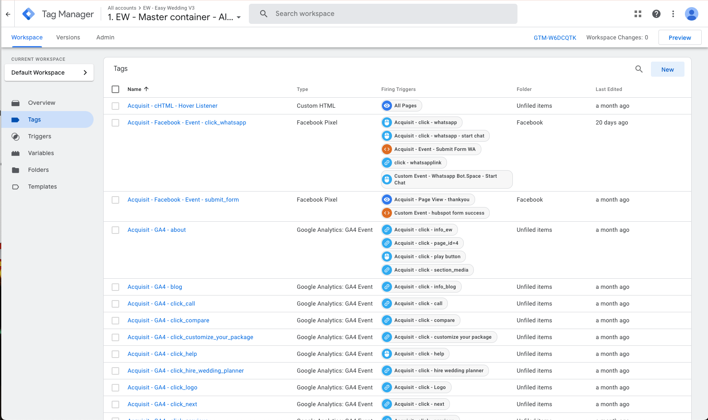Click the click - Logo trigger icon

[x=387, y=387]
